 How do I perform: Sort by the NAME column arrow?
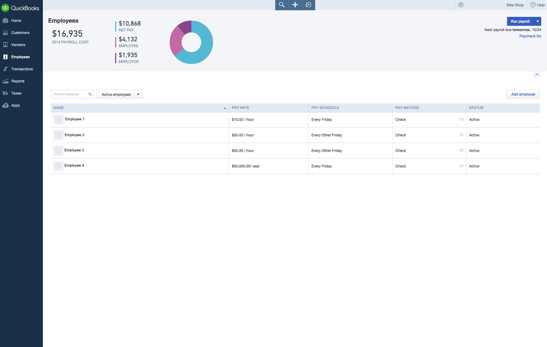(225, 108)
